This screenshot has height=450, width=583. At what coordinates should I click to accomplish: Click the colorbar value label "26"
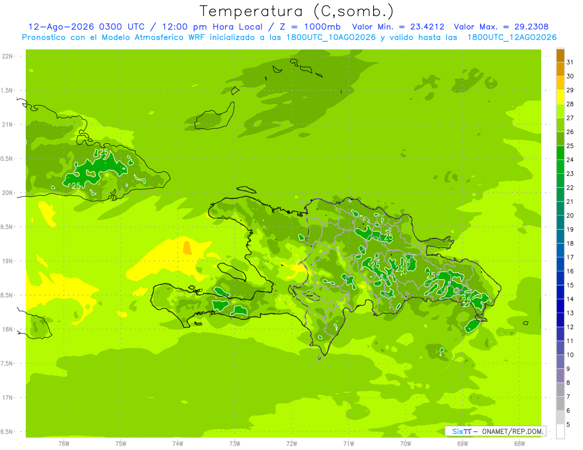[x=570, y=132]
